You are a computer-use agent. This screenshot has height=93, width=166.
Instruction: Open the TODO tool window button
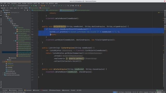coord(79,90)
